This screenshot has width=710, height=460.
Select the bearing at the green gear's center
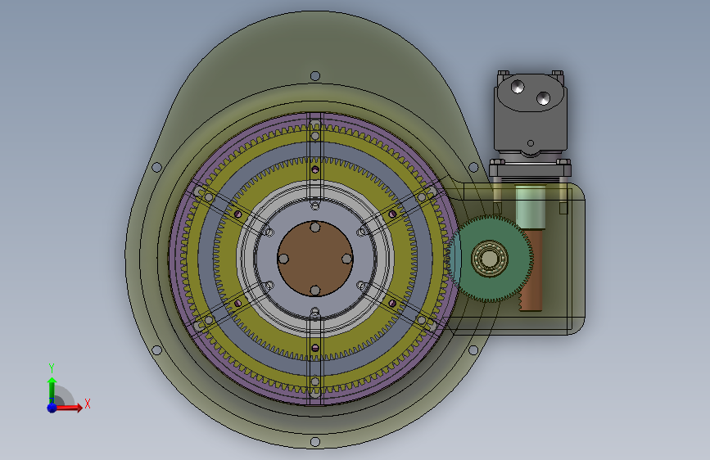click(x=490, y=259)
